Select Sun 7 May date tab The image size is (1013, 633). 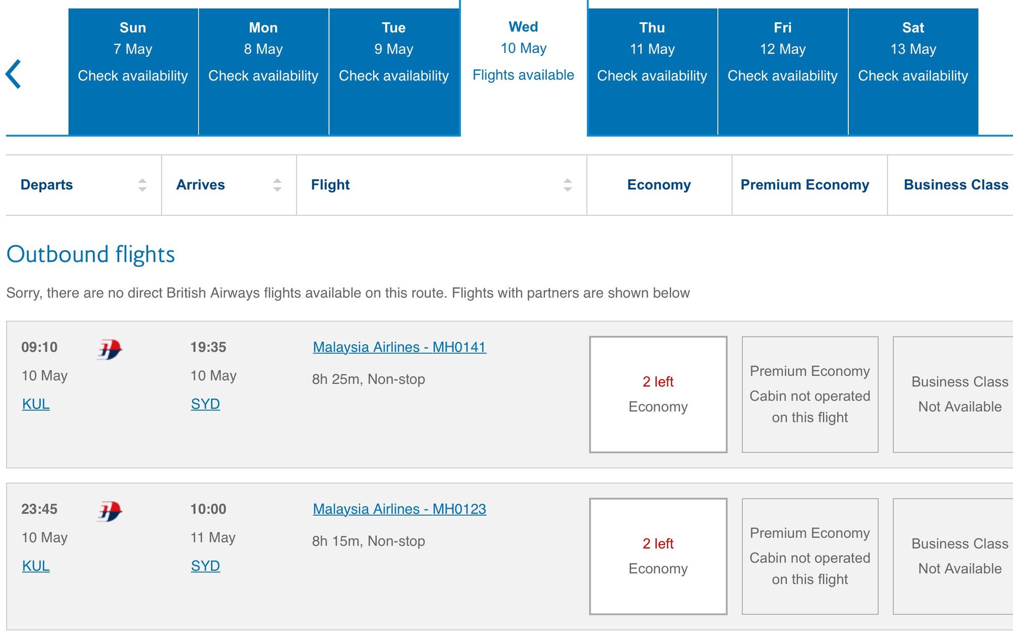[133, 71]
